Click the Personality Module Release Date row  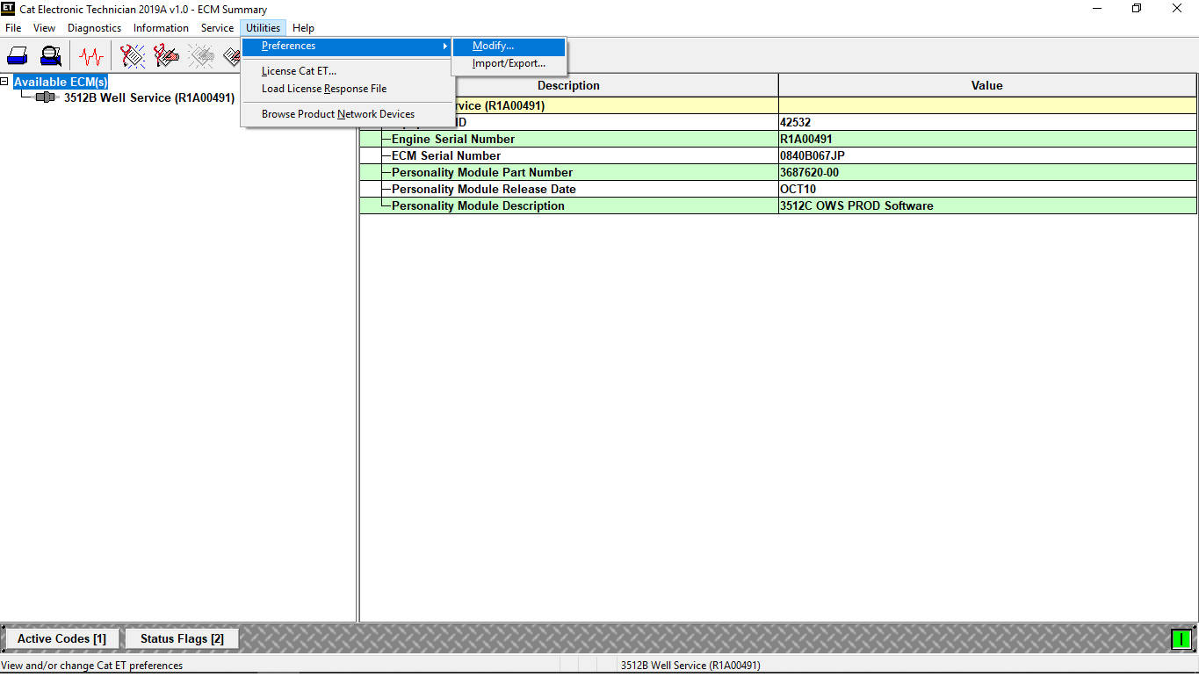click(x=778, y=189)
